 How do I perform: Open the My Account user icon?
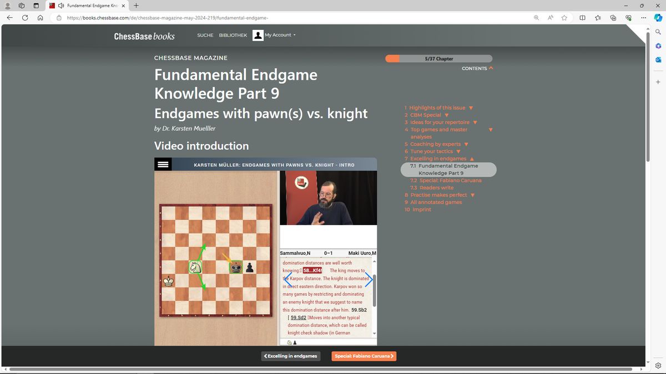tap(258, 35)
